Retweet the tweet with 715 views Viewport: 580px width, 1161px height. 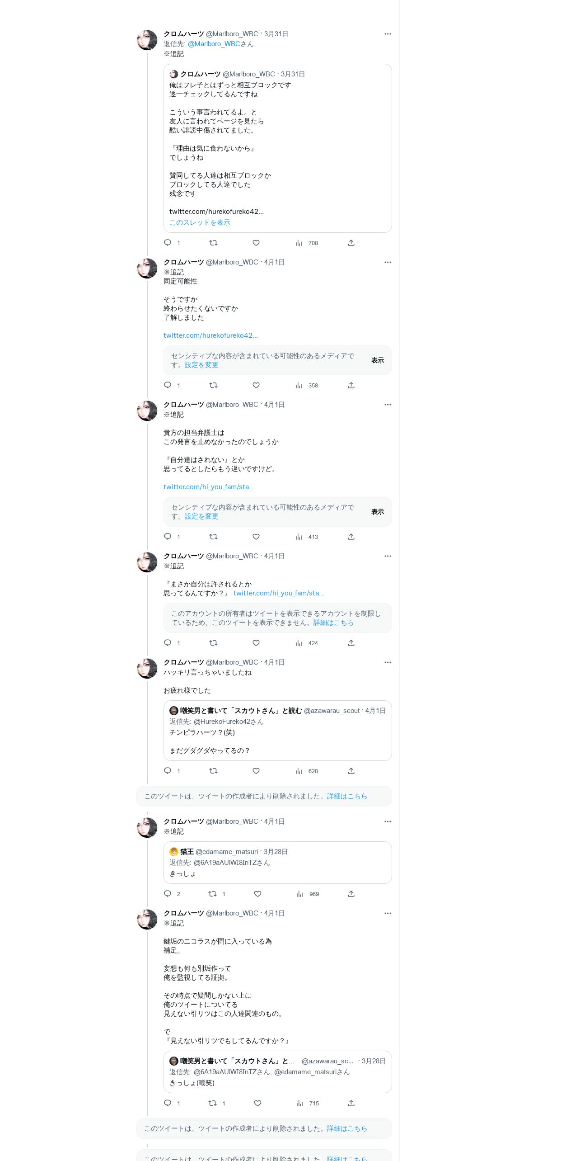coord(212,1103)
